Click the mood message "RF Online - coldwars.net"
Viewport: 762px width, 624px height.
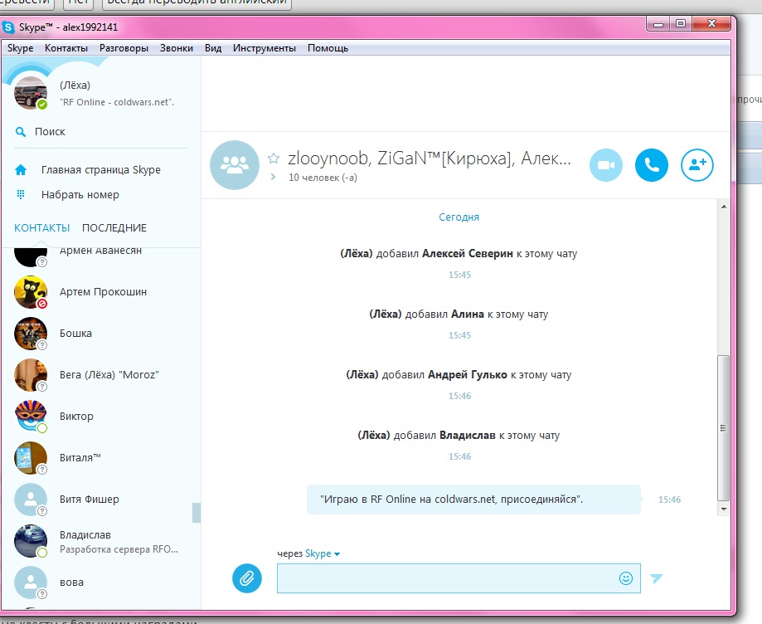tap(117, 102)
